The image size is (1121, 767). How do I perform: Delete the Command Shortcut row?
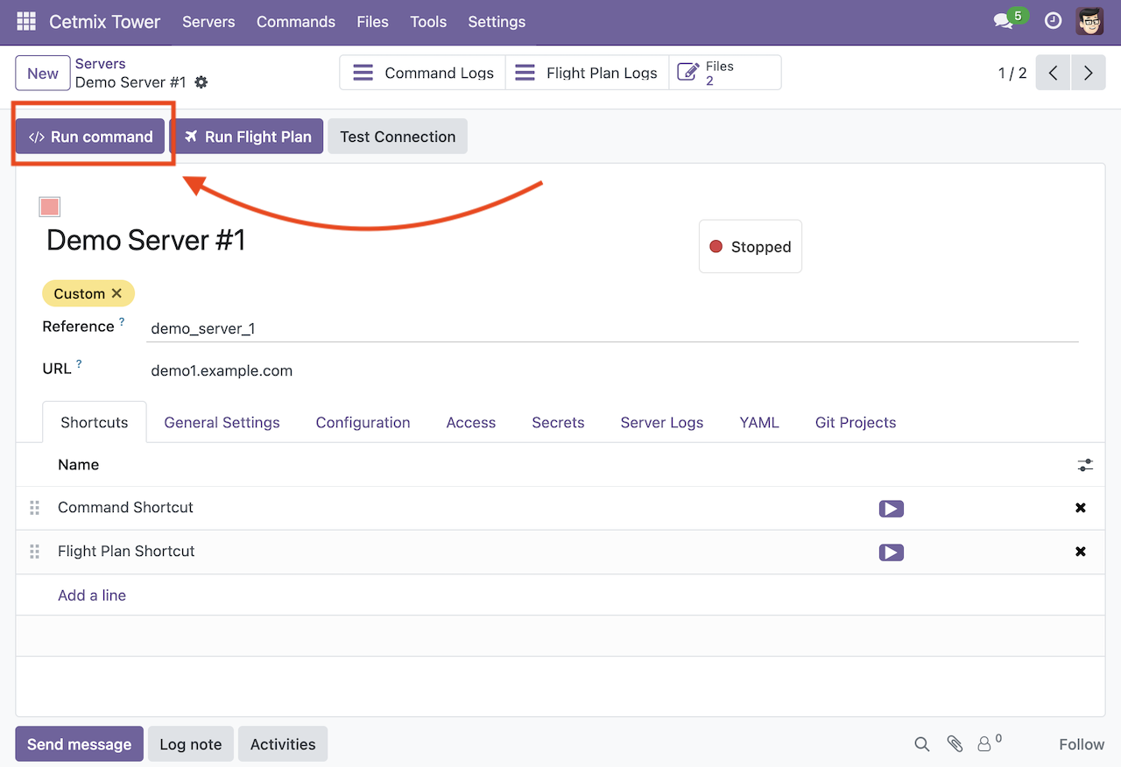tap(1081, 508)
